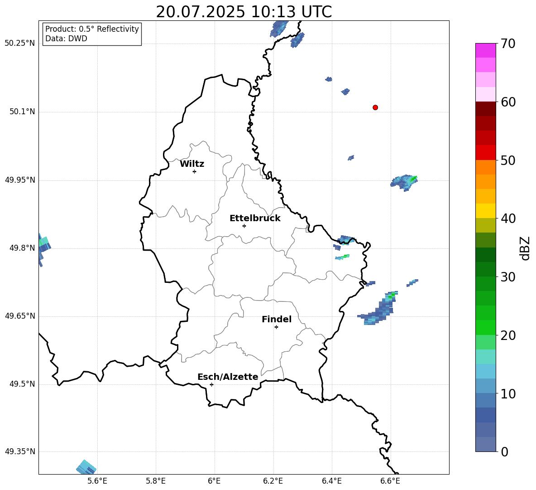
Task: Select the Esch/Alzette station label
Action: [228, 377]
